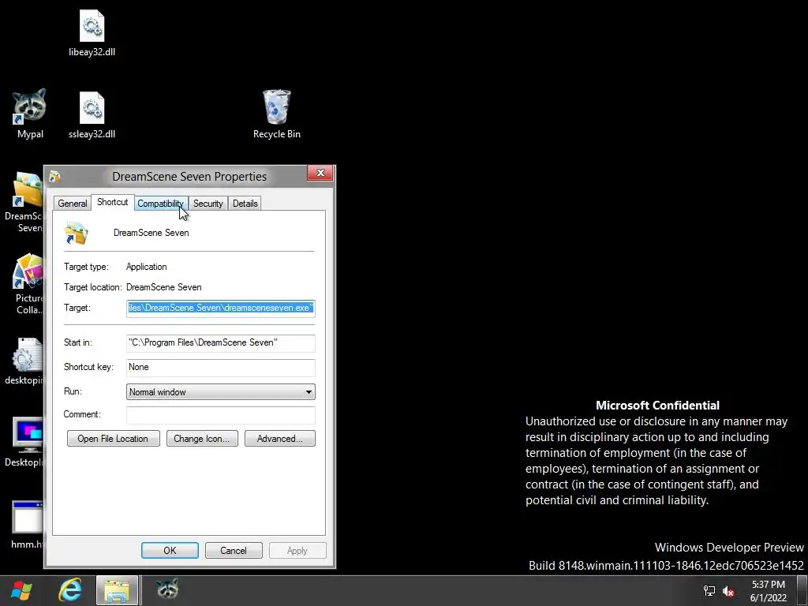Click the Show desktop strip at the taskbar end
Screen dimensions: 808x606
802,590
